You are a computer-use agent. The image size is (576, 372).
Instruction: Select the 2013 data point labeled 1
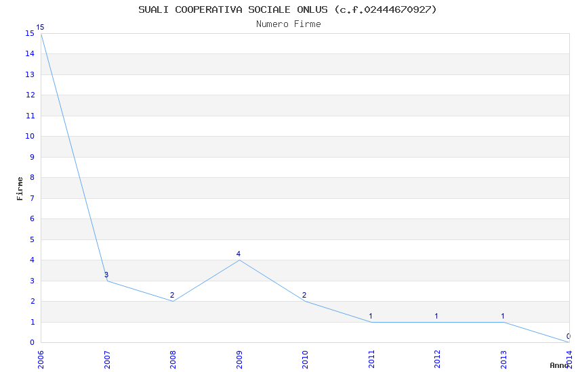tap(503, 322)
